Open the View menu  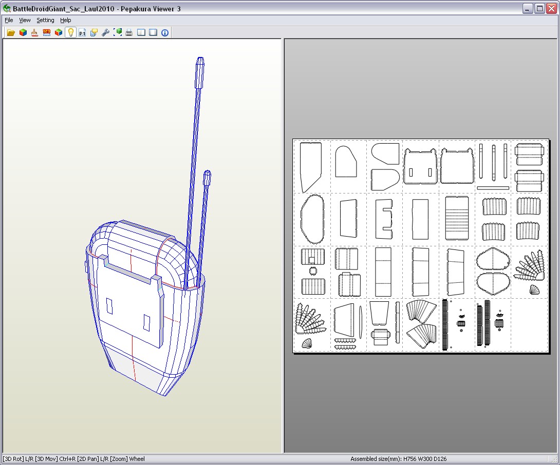click(x=25, y=20)
